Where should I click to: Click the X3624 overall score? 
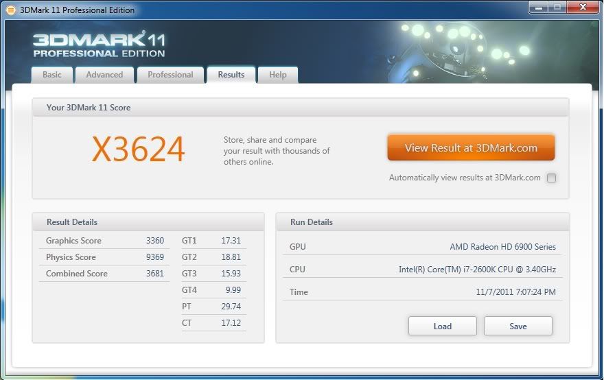tap(138, 150)
